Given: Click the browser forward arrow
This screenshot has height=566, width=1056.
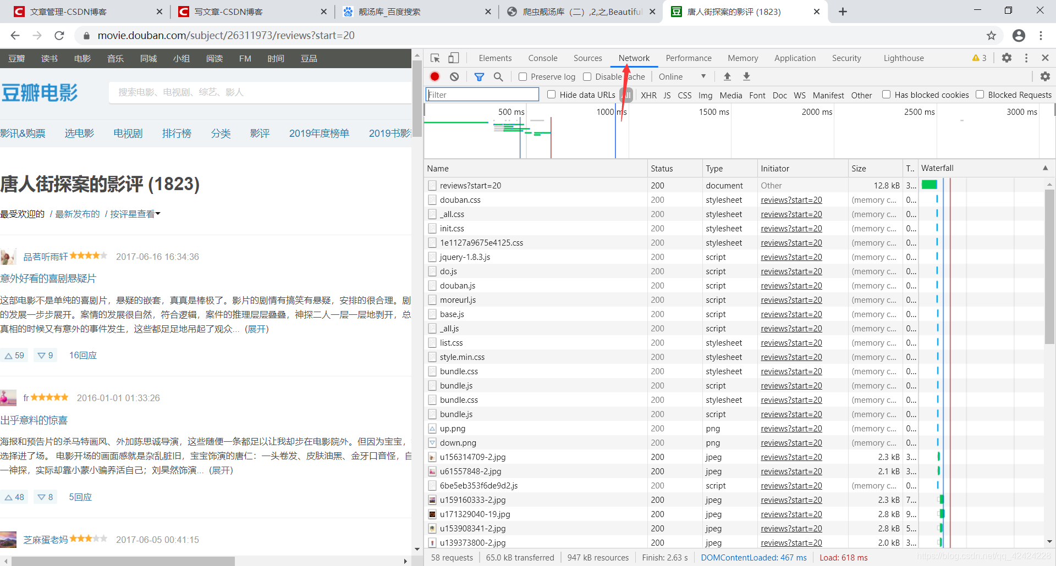Looking at the screenshot, I should (x=37, y=36).
